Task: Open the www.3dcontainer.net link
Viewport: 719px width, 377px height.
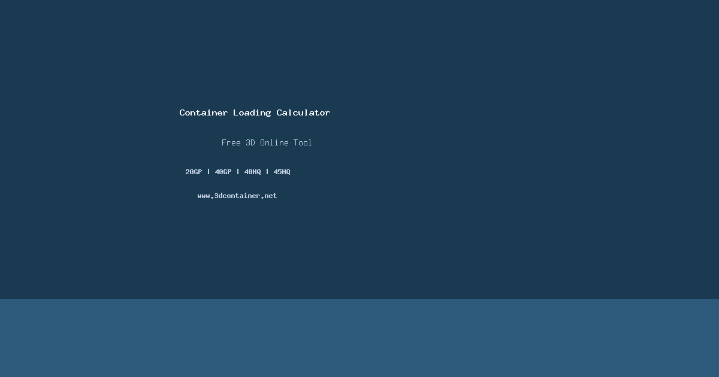Action: [x=237, y=196]
